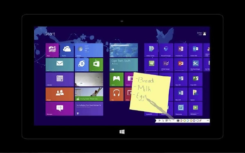The width and height of the screenshot is (245, 153).
Task: Click the play arrow on annotation toolbar
Action: coord(160,120)
